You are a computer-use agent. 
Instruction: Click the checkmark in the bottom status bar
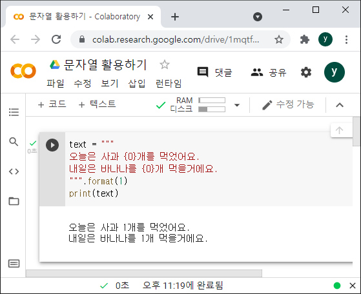[104, 286]
